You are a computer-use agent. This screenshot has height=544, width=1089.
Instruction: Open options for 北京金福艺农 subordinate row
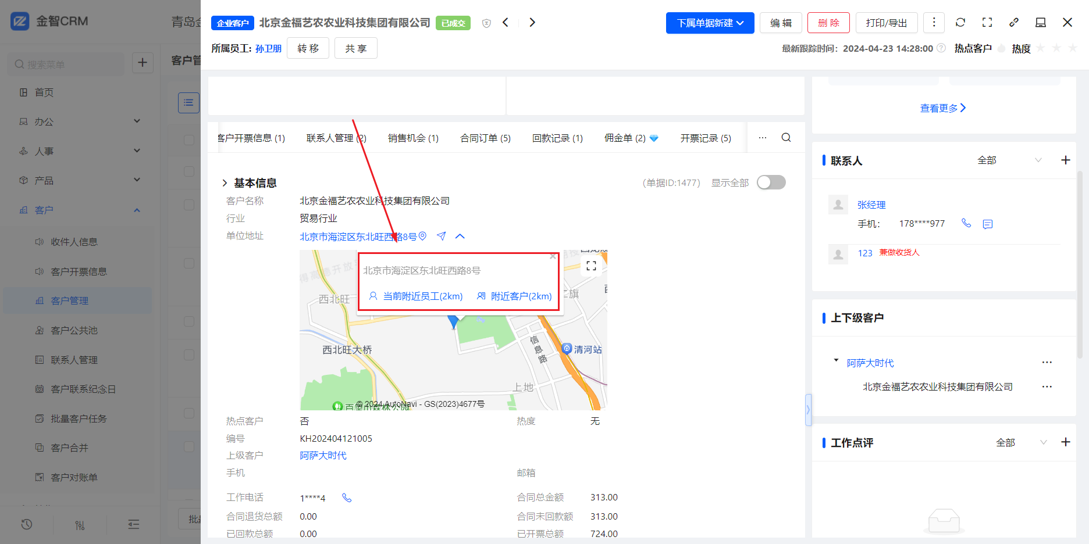coord(1047,387)
